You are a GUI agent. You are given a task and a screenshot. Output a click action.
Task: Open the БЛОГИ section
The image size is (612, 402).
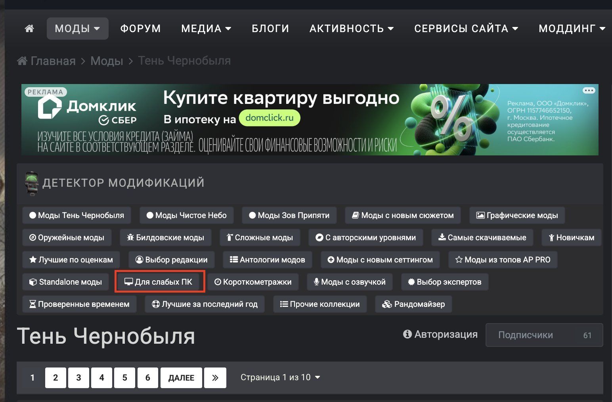pos(270,29)
